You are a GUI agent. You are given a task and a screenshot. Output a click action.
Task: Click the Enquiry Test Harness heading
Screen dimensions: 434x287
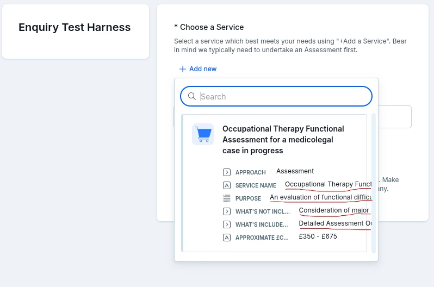coord(75,27)
